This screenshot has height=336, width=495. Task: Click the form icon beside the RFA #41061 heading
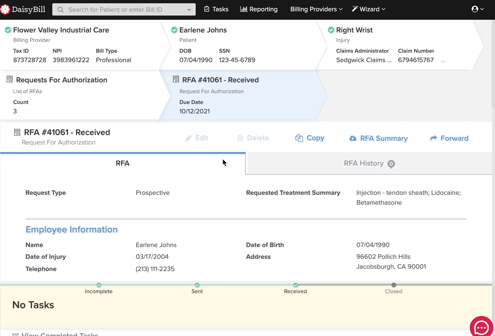click(x=17, y=132)
